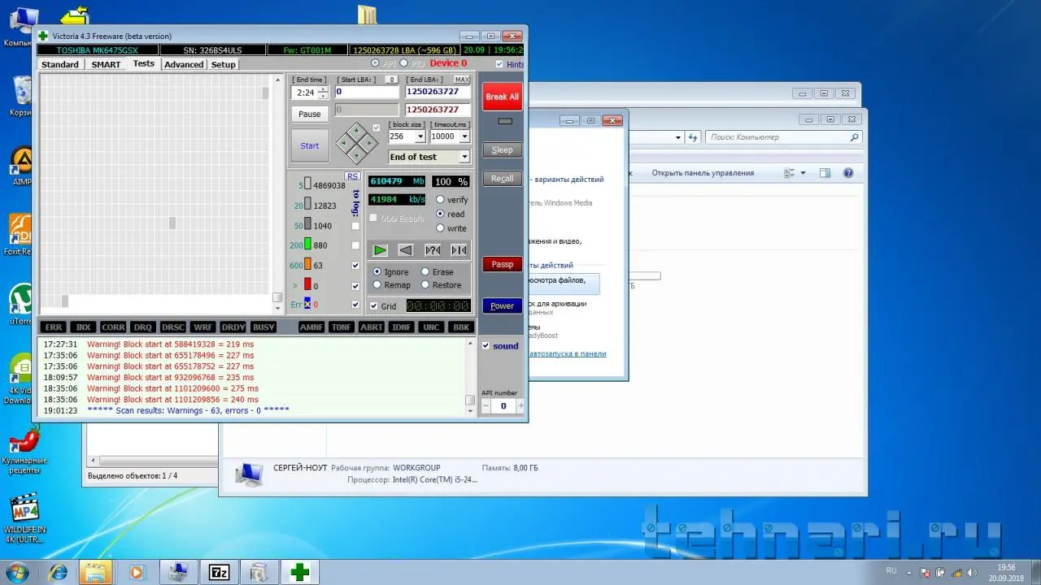The width and height of the screenshot is (1041, 585).
Task: Toggle log checkbox for the 200 ms row
Action: point(355,245)
